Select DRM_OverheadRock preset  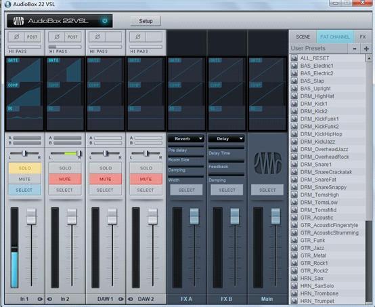click(x=328, y=157)
